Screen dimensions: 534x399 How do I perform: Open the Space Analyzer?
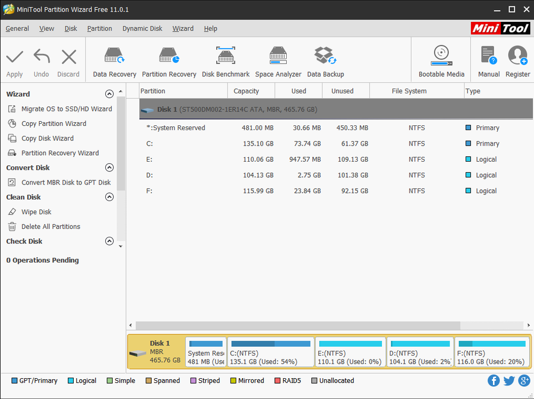point(278,61)
